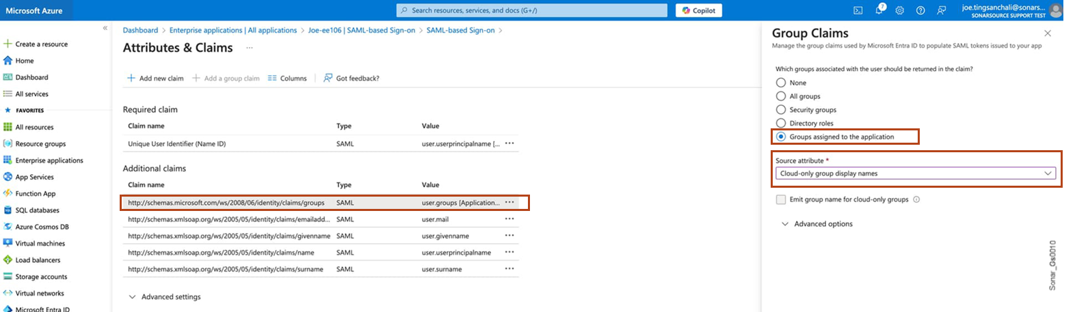Viewport: 1075px width, 312px height.
Task: Select the emailaddress claim row
Action: point(319,219)
